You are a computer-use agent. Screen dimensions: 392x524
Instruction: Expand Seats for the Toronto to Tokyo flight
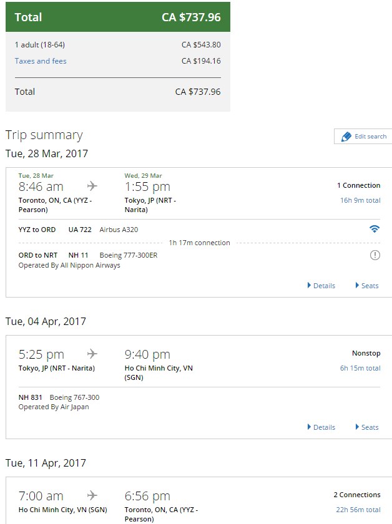367,286
